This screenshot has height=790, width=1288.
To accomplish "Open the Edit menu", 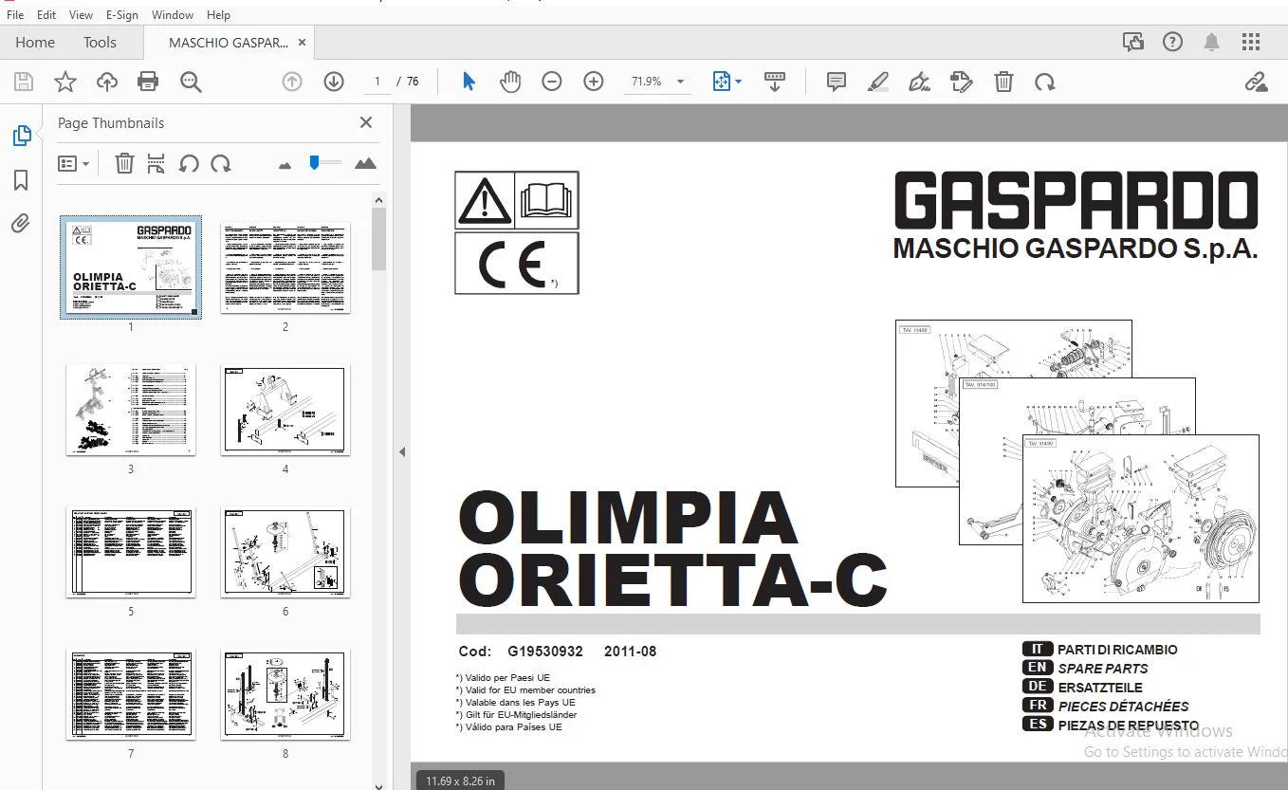I will (46, 14).
